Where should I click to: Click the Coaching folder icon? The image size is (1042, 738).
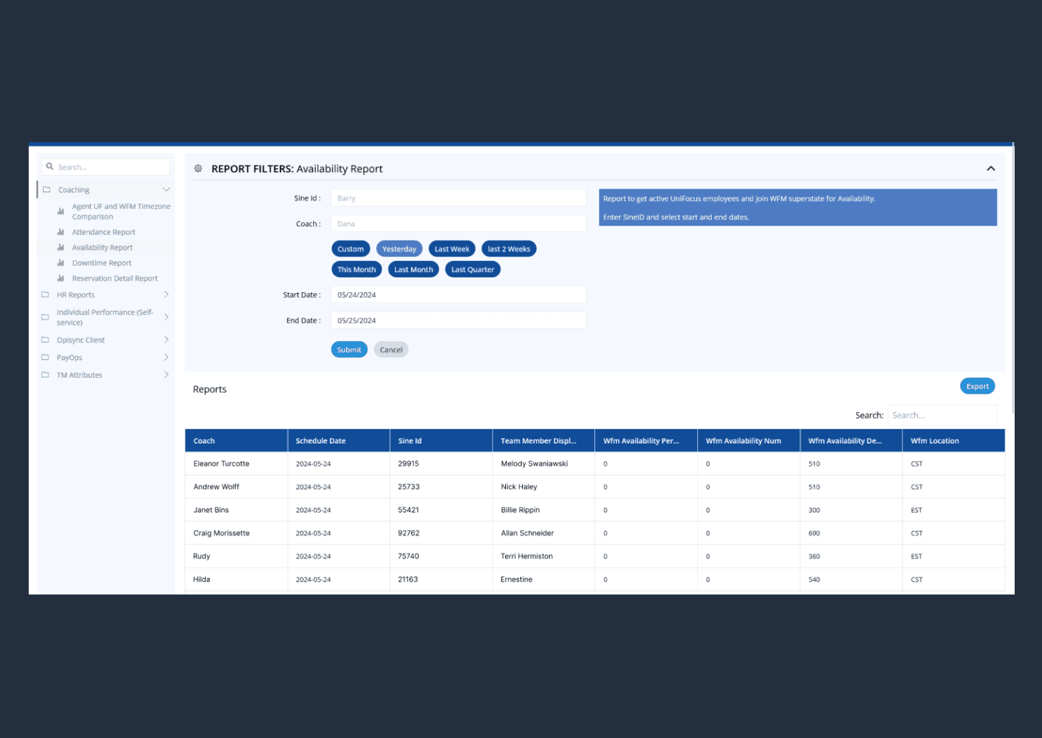(46, 190)
